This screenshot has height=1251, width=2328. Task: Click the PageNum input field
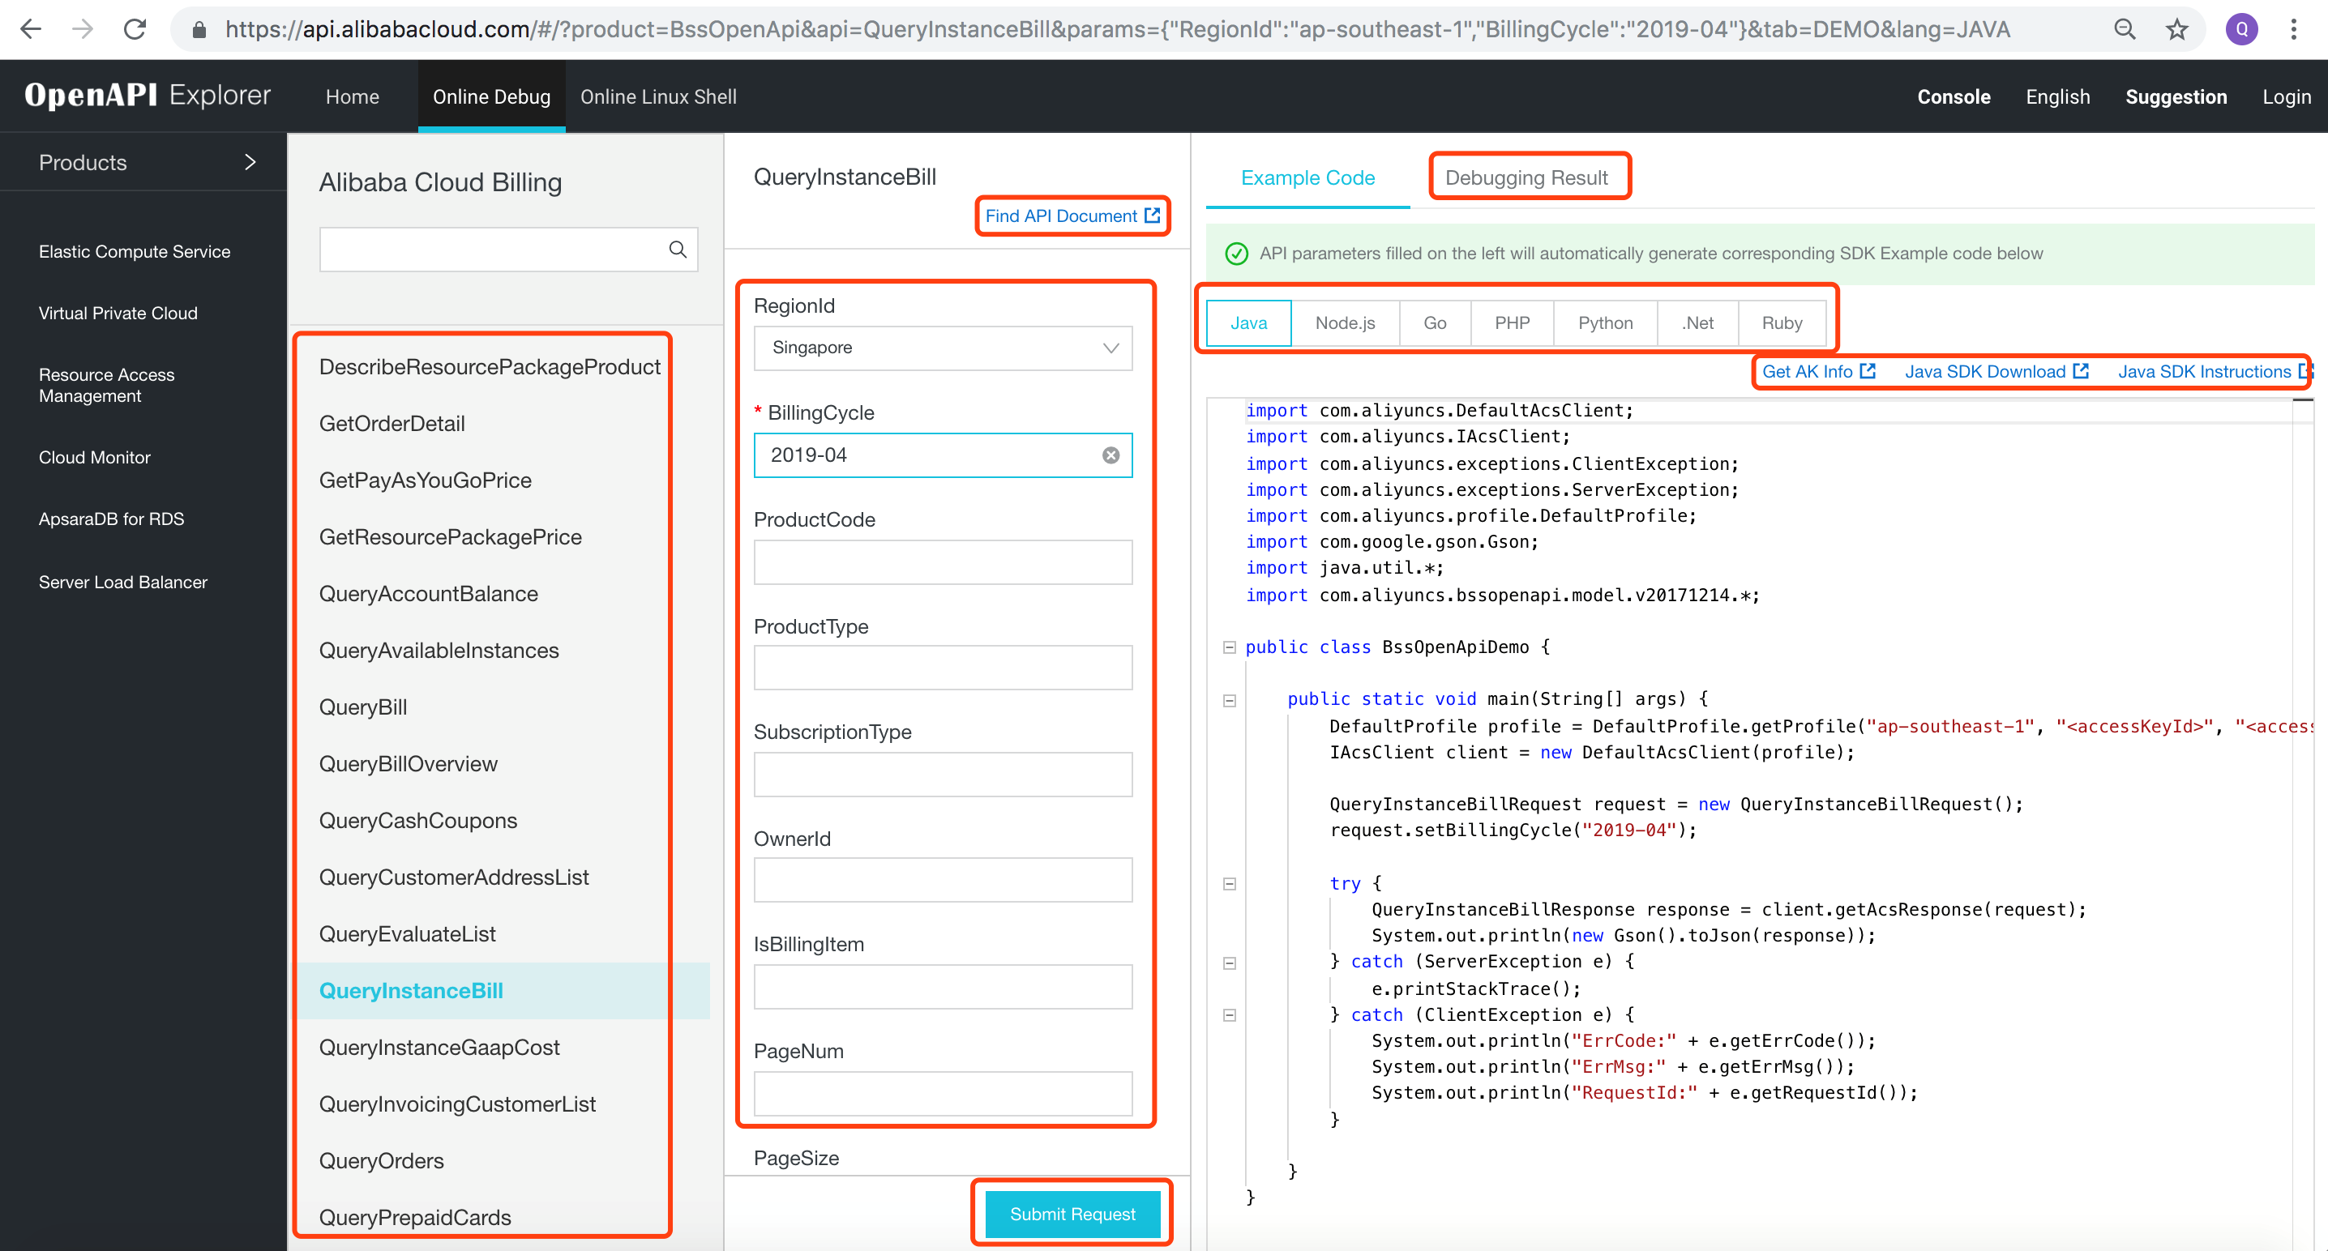[x=943, y=1093]
